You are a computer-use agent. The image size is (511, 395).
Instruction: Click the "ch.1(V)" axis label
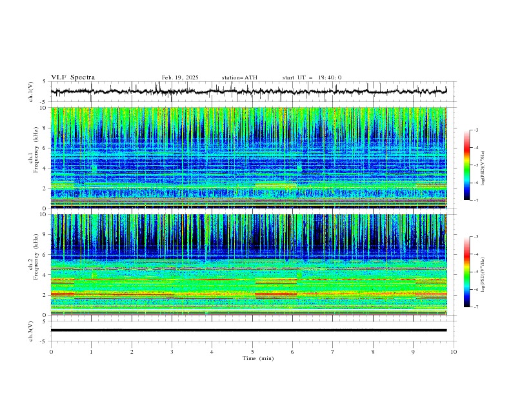tap(31, 92)
